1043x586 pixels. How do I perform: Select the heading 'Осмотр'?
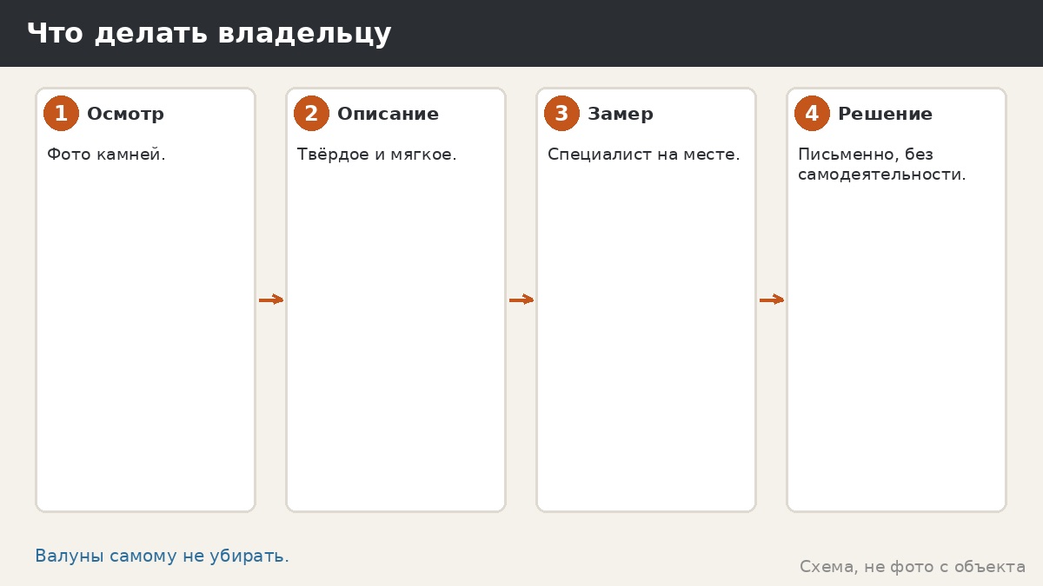click(x=125, y=114)
